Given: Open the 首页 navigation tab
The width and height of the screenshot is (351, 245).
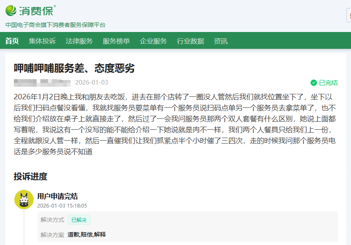Looking at the screenshot, I should [x=12, y=41].
